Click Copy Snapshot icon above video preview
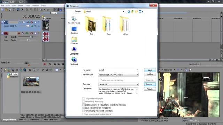This screenshot has width=223, height=125. (x=186, y=70)
